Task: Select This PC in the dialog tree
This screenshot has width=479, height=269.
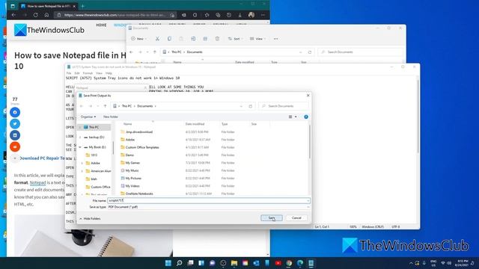Action: (x=94, y=127)
